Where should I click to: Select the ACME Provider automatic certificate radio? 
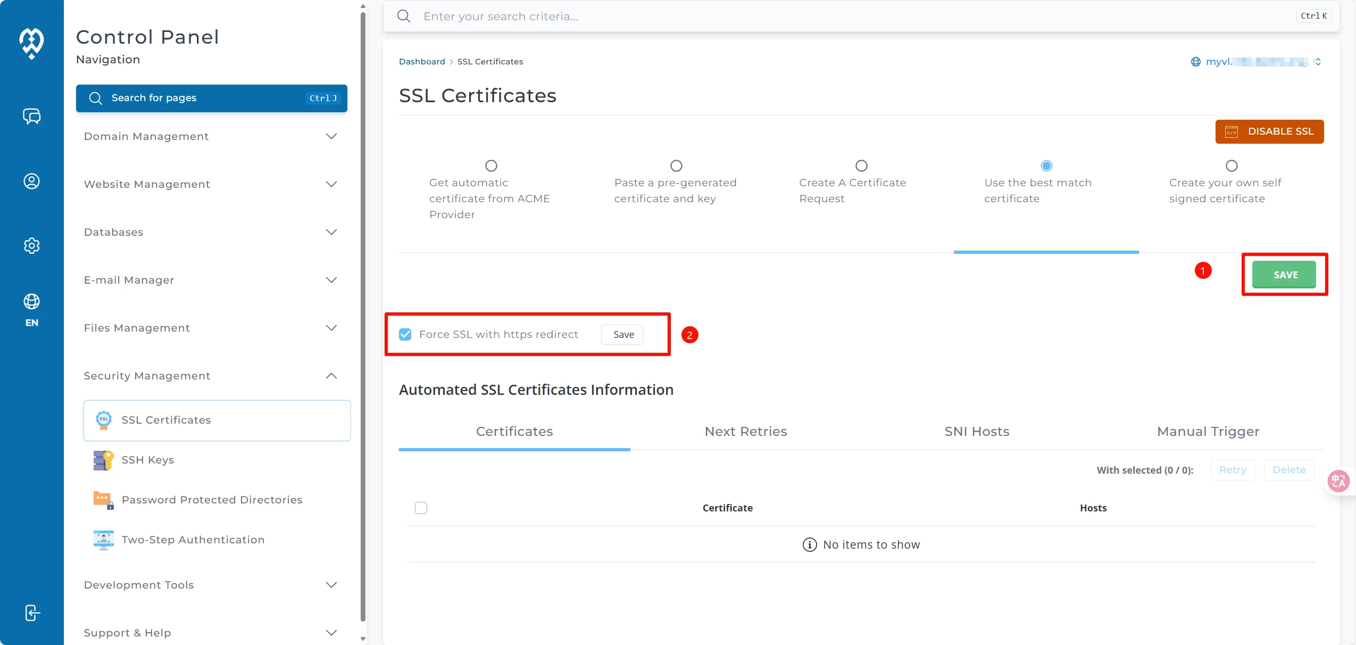[491, 166]
